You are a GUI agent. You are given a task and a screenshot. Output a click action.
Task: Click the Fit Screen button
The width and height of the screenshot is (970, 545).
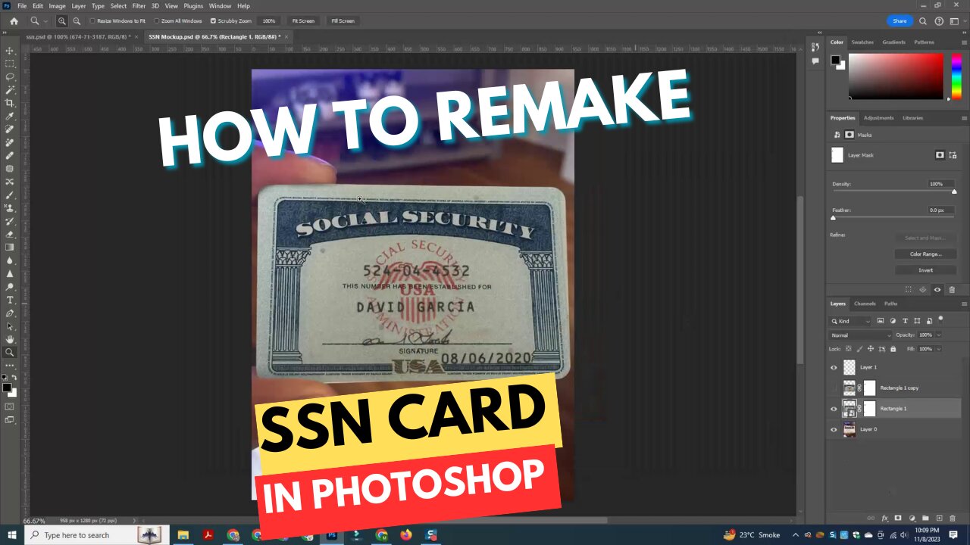tap(303, 21)
